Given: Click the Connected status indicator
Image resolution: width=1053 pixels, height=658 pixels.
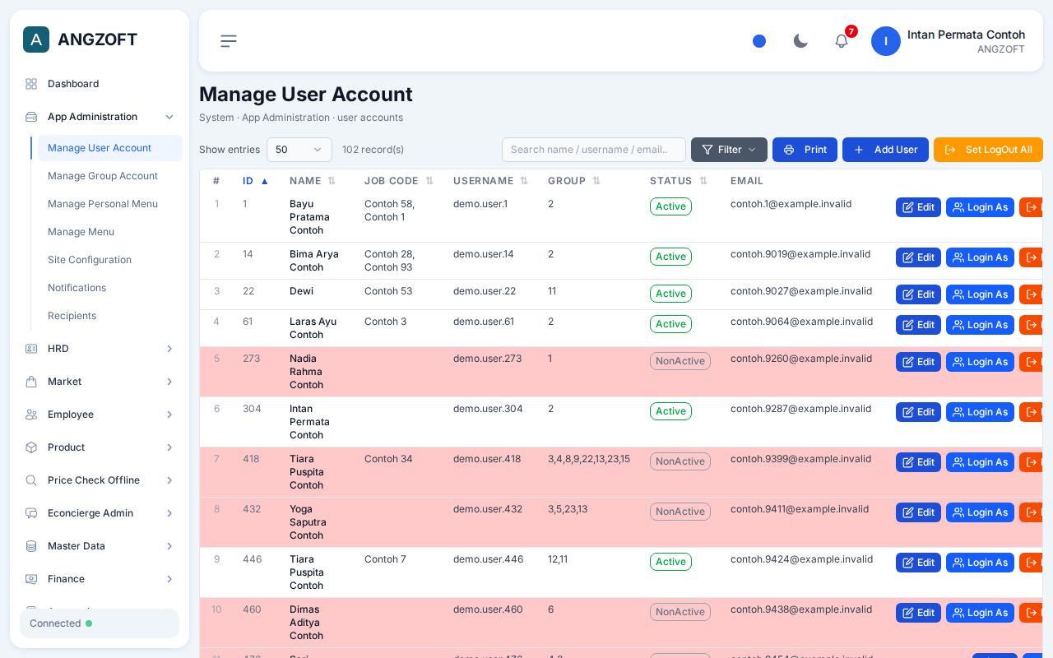Looking at the screenshot, I should (100, 623).
